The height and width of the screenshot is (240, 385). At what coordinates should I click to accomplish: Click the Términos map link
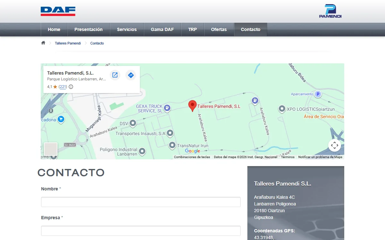click(x=288, y=157)
